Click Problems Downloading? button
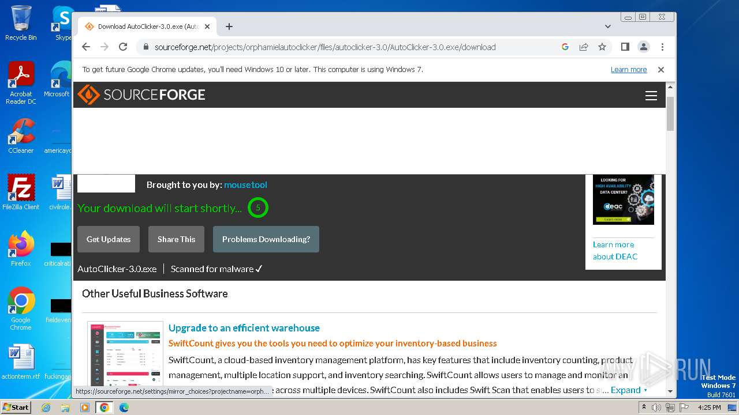 [266, 239]
